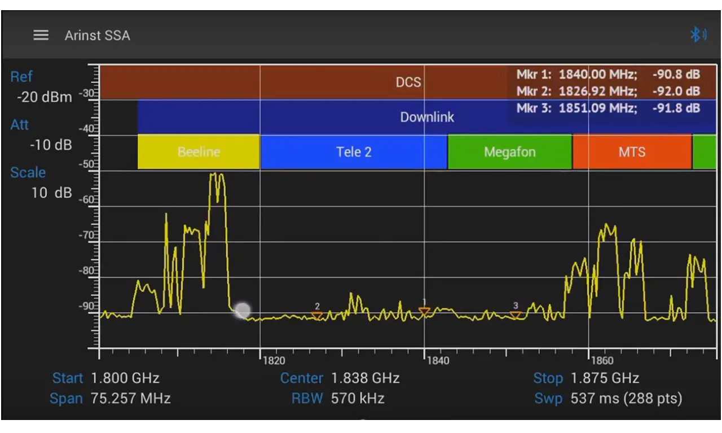Image resolution: width=722 pixels, height=433 pixels.
Task: Adjust the Scale 10 dB setting
Action: pyautogui.click(x=51, y=193)
